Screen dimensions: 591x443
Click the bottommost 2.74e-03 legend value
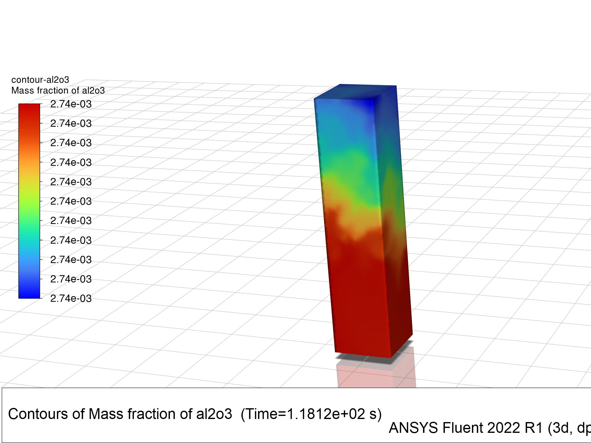click(71, 298)
